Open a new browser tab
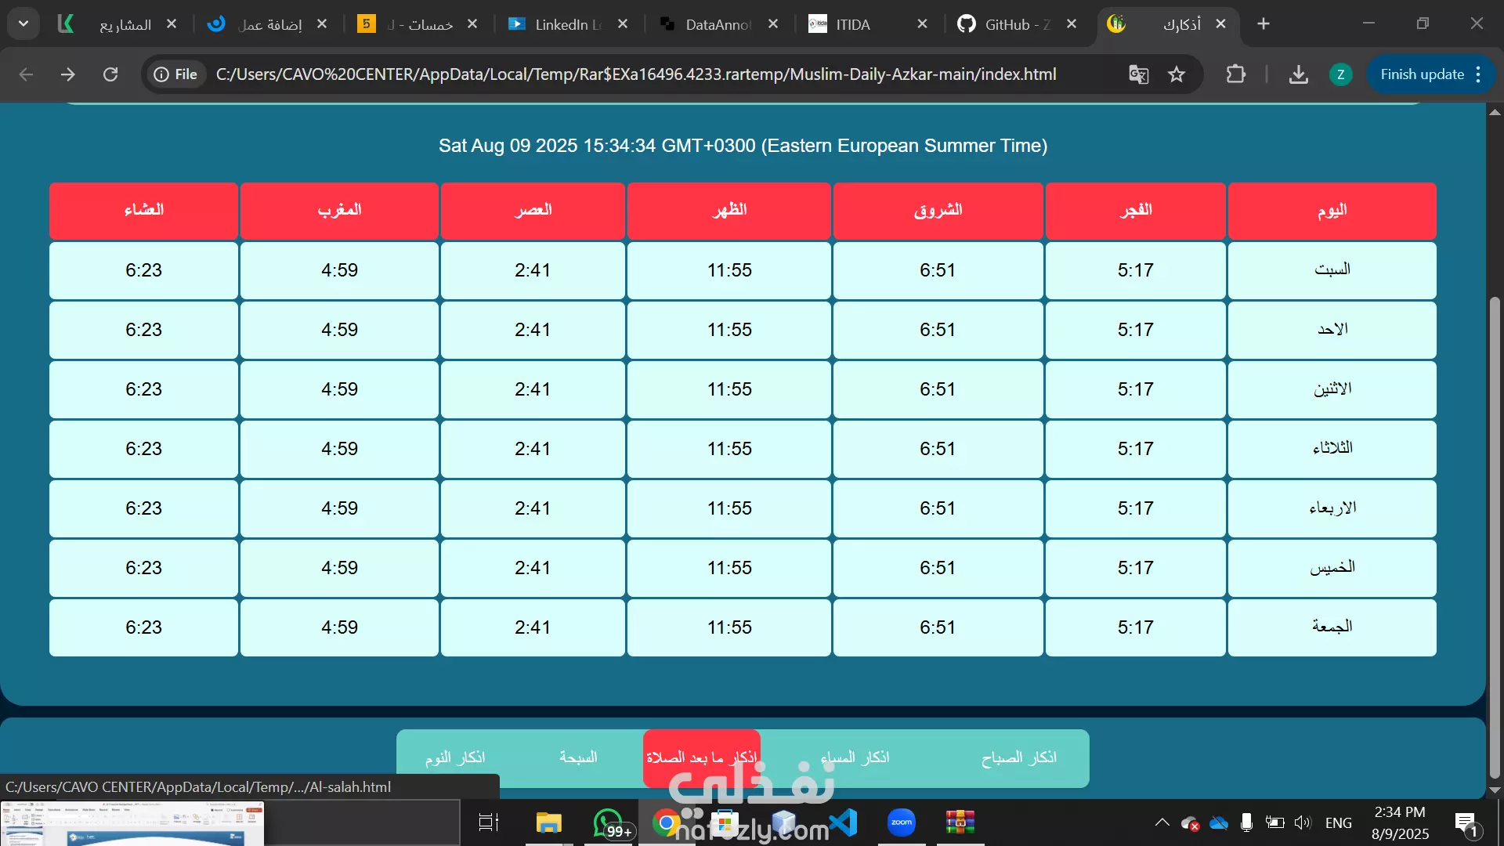The image size is (1504, 846). (1264, 24)
